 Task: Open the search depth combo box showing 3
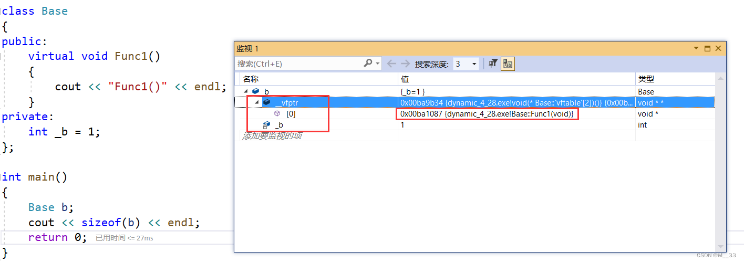point(466,64)
